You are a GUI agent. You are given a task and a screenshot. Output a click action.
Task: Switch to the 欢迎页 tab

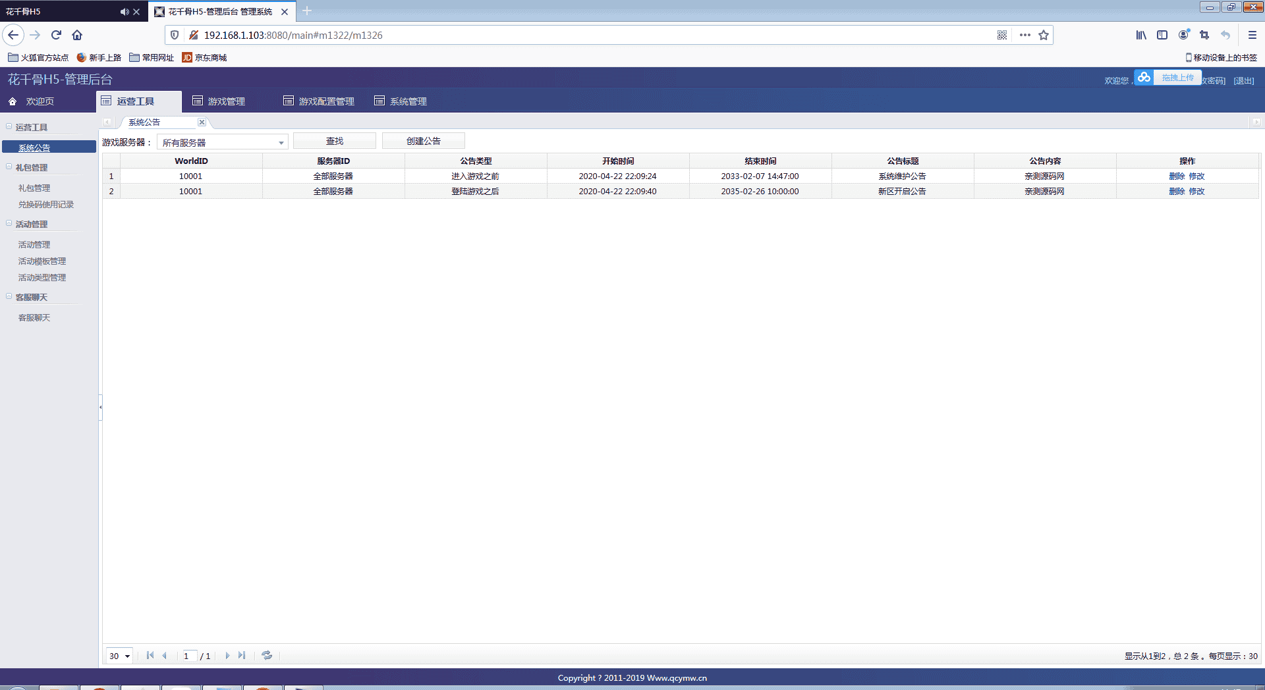pyautogui.click(x=40, y=101)
